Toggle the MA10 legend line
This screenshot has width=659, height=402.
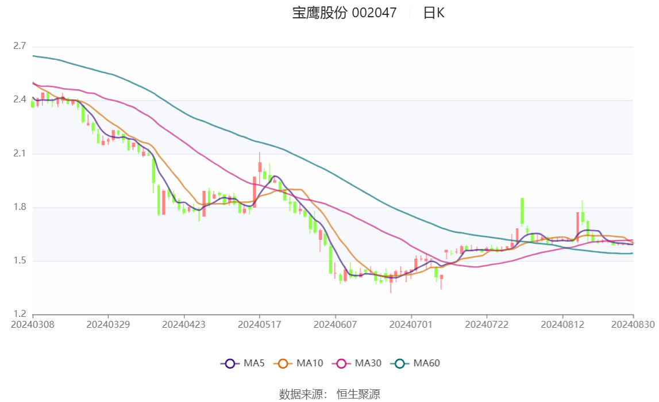298,363
